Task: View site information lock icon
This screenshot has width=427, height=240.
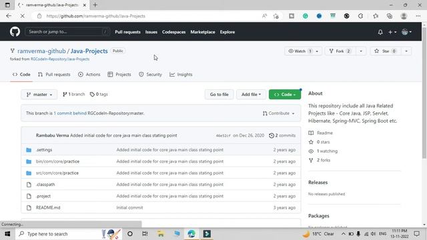Action: point(39,16)
